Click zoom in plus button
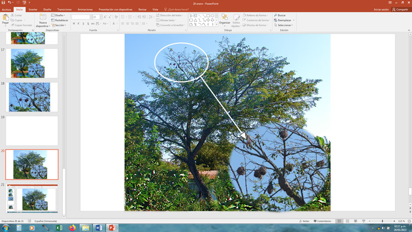 pos(394,221)
